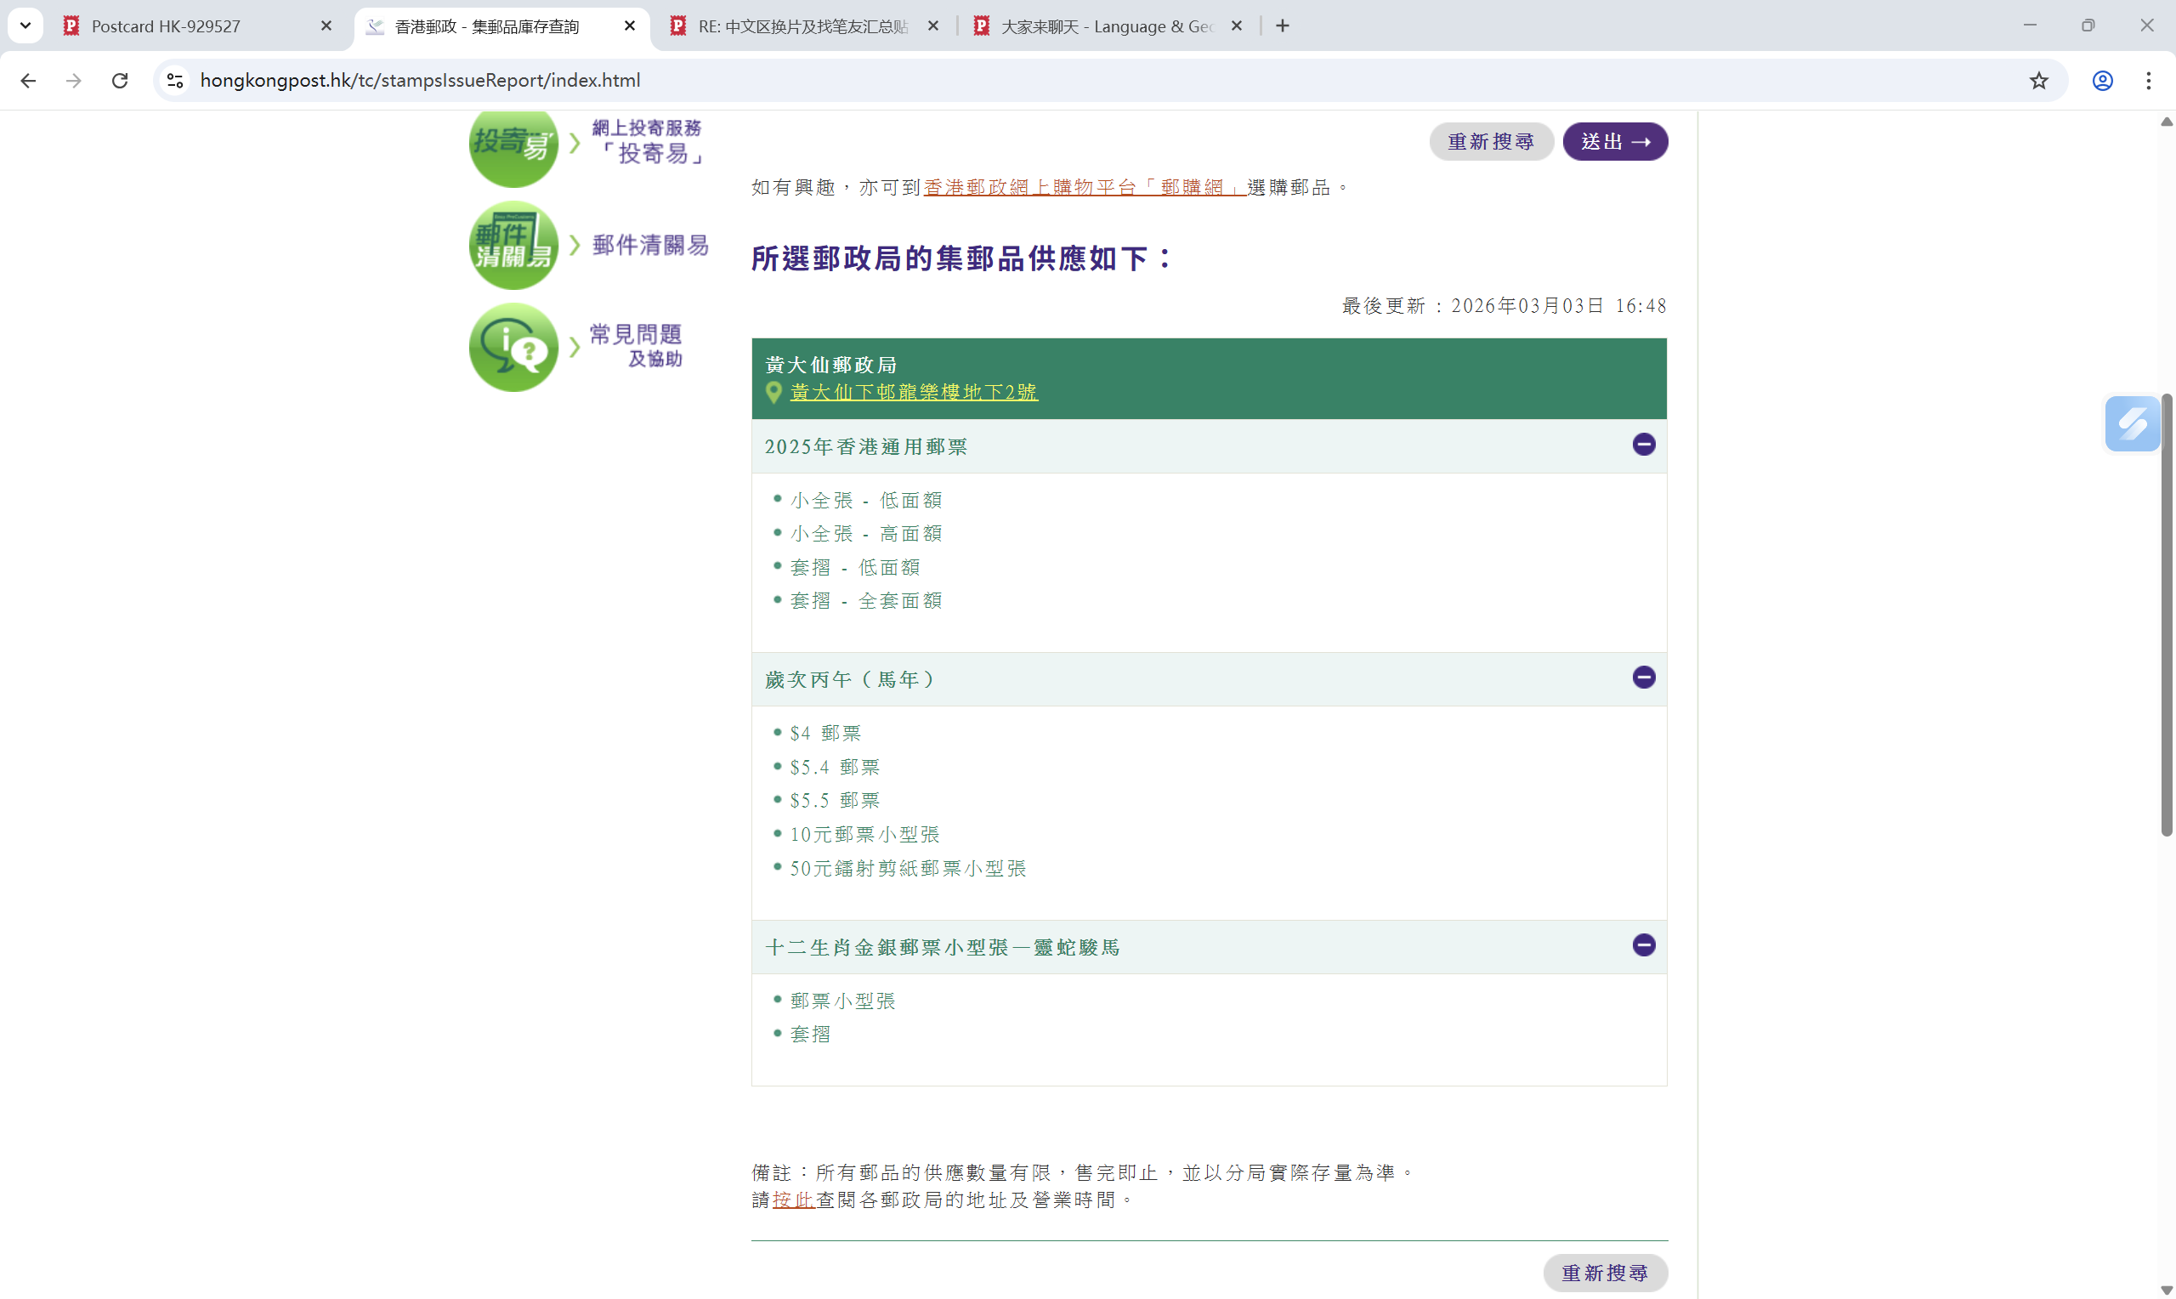2176x1299 pixels.
Task: Click the 按此 link for post office addresses
Action: click(x=793, y=1200)
